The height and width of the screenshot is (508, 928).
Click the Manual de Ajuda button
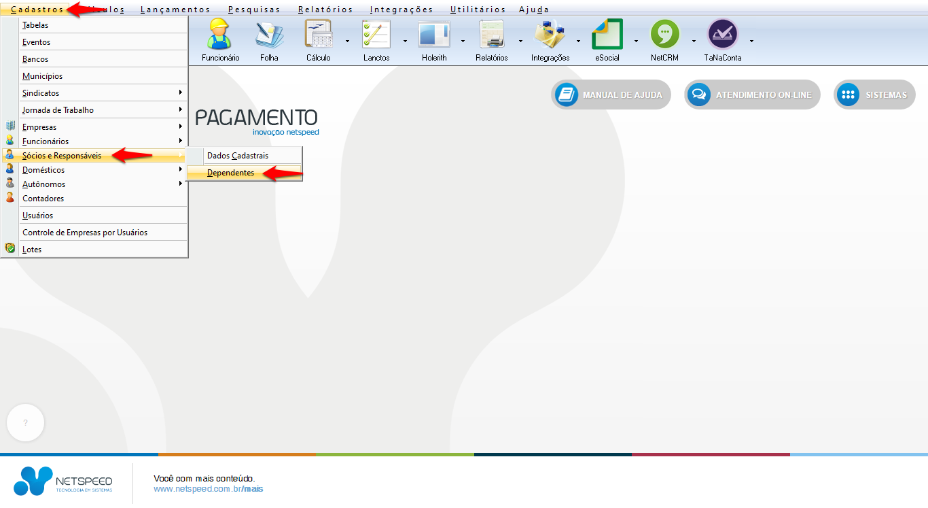click(x=611, y=95)
